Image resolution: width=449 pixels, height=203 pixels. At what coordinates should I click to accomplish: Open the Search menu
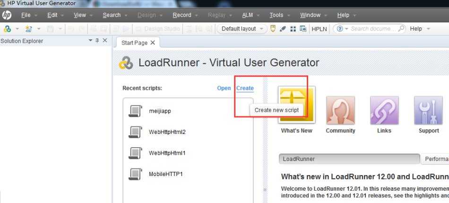pos(112,15)
